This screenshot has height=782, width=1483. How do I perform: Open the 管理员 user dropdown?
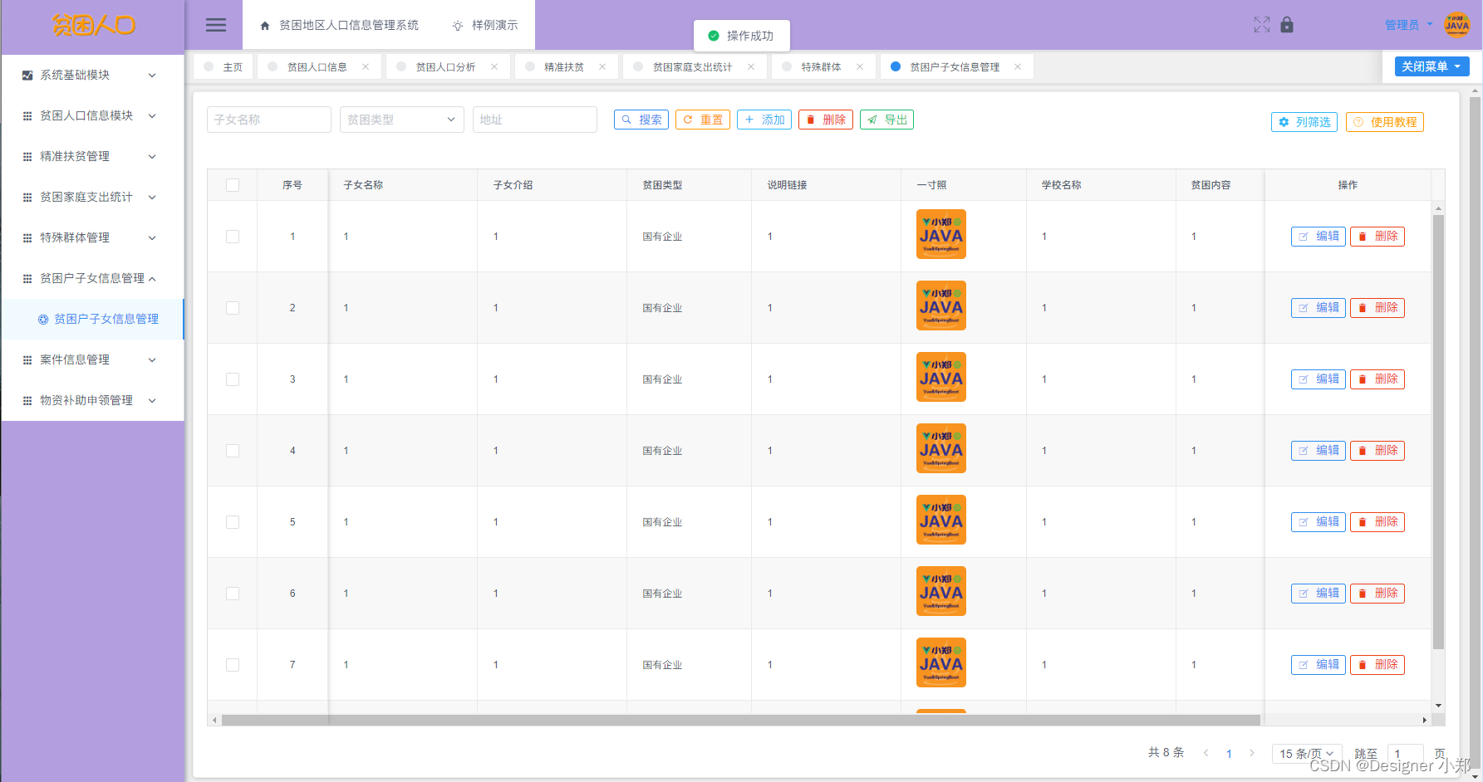[x=1408, y=25]
